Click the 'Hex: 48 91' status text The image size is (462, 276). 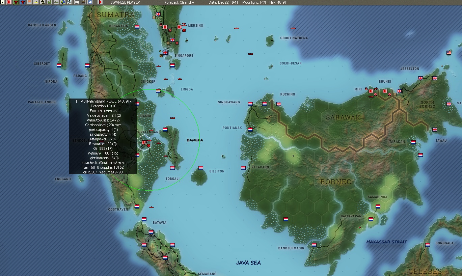point(278,2)
